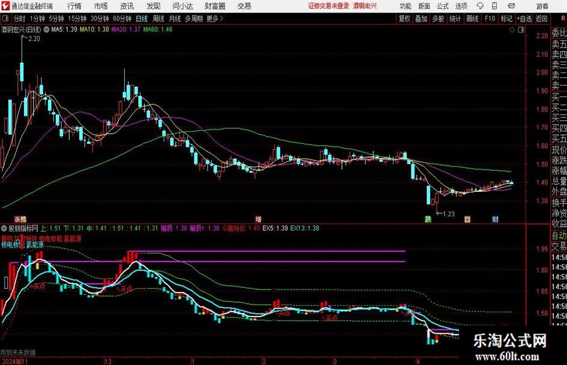Open the 问小达 menu
Image resolution: width=567 pixels, height=365 pixels.
click(x=182, y=6)
